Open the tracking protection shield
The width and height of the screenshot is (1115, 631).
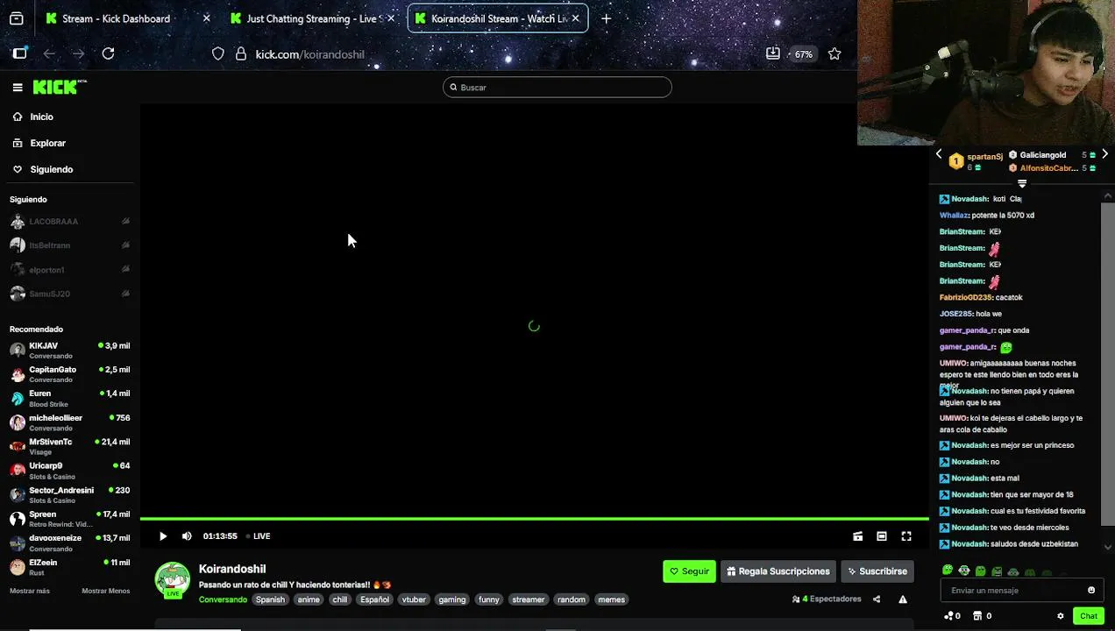coord(218,53)
